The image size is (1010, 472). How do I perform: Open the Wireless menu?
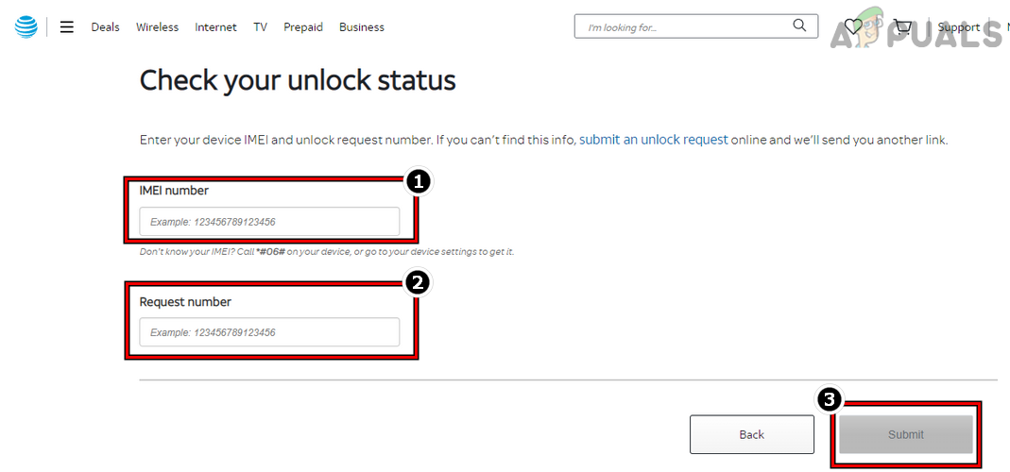tap(157, 27)
